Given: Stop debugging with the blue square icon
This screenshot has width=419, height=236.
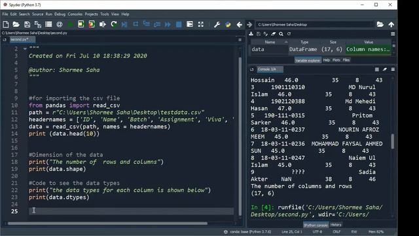Looking at the screenshot, I should [179, 25].
